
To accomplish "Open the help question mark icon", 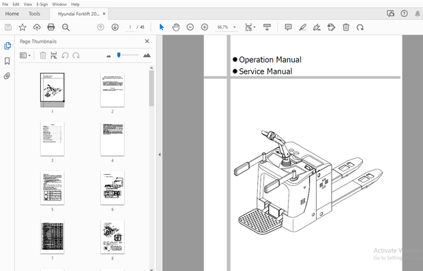I will pyautogui.click(x=404, y=14).
